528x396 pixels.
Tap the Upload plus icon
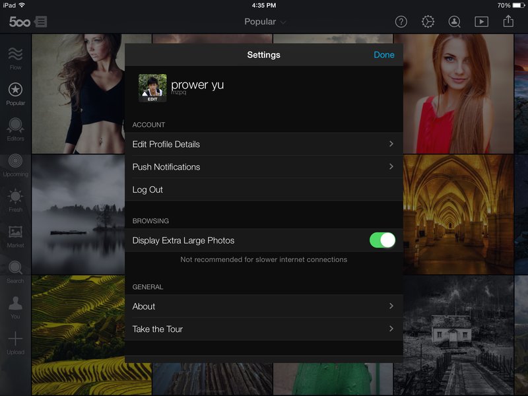click(15, 339)
